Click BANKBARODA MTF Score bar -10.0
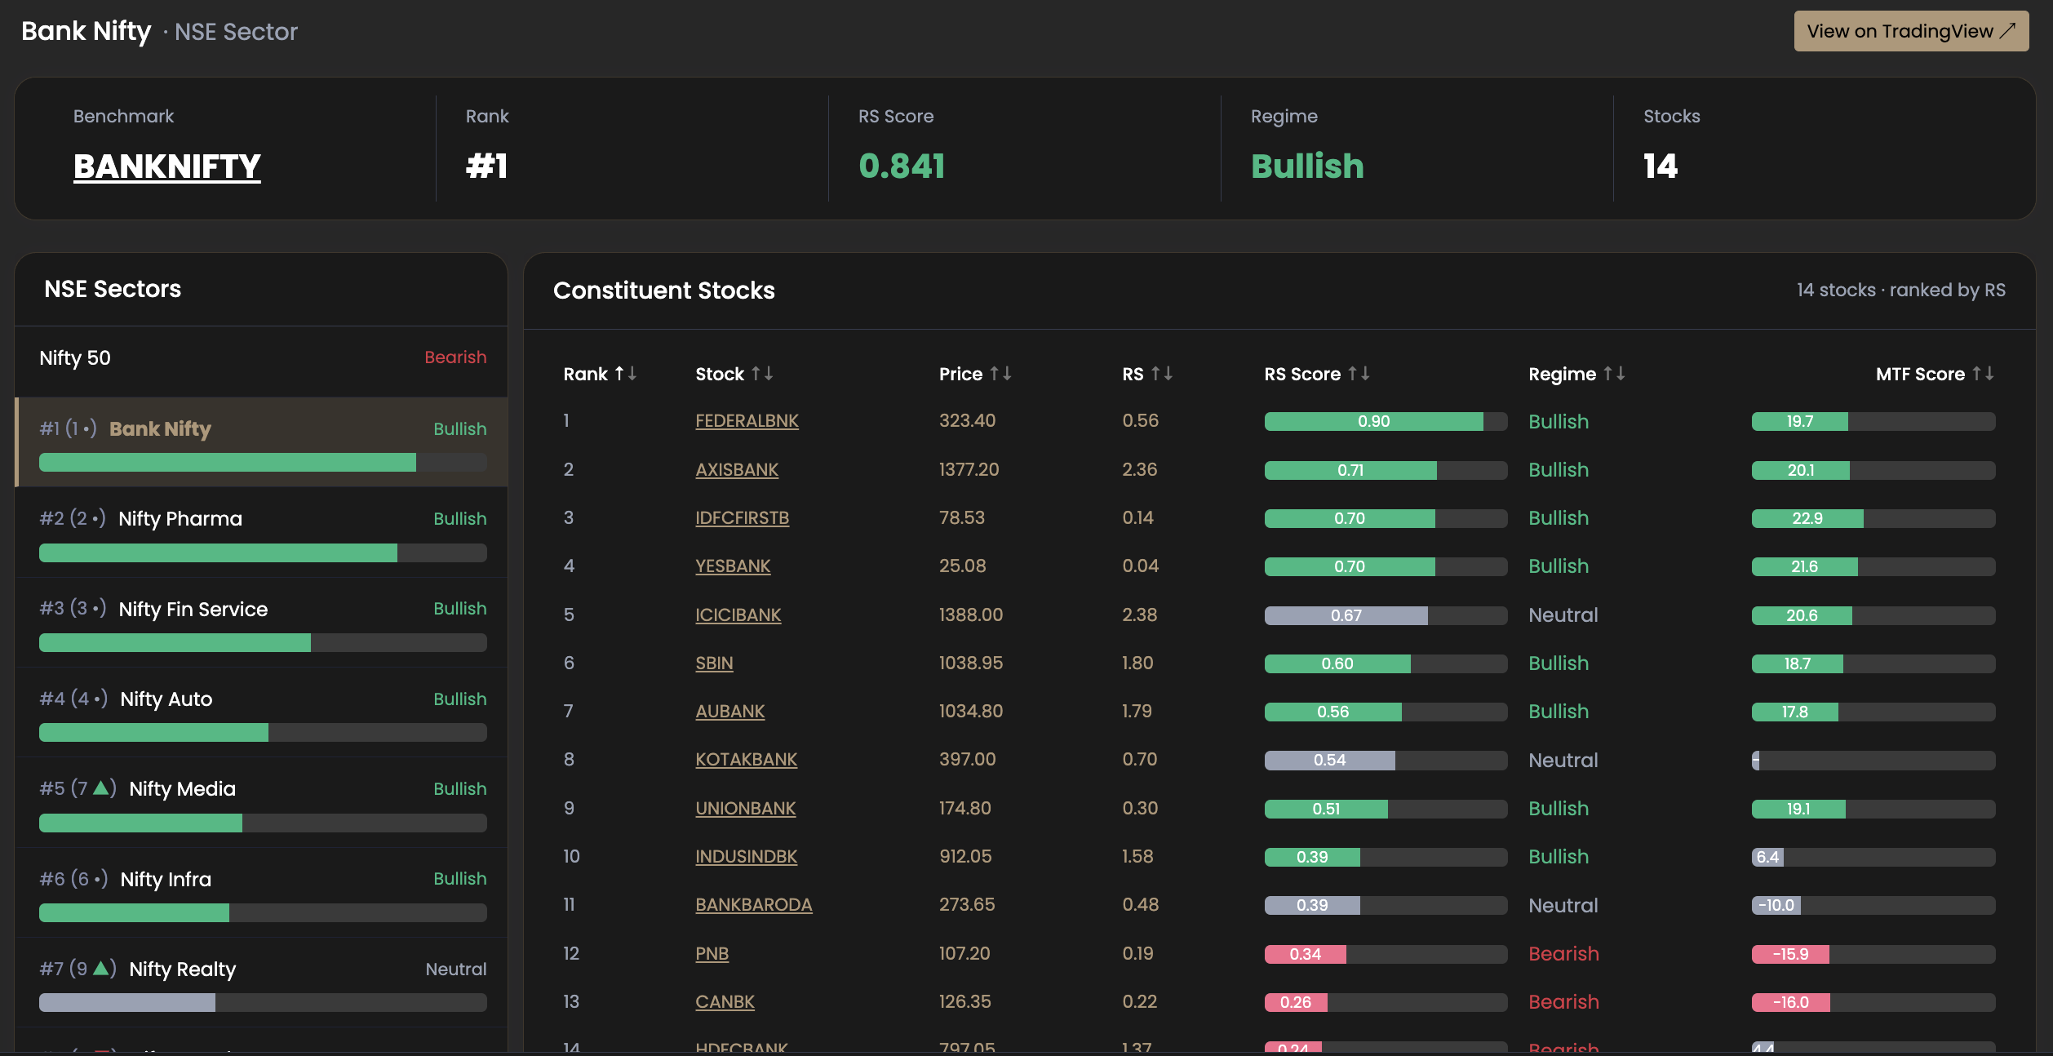The height and width of the screenshot is (1056, 2053). coord(1873,906)
